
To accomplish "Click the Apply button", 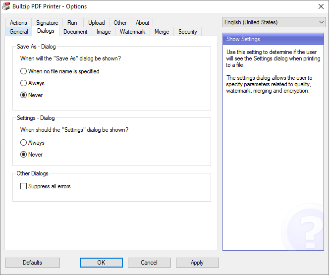I will pos(197,263).
